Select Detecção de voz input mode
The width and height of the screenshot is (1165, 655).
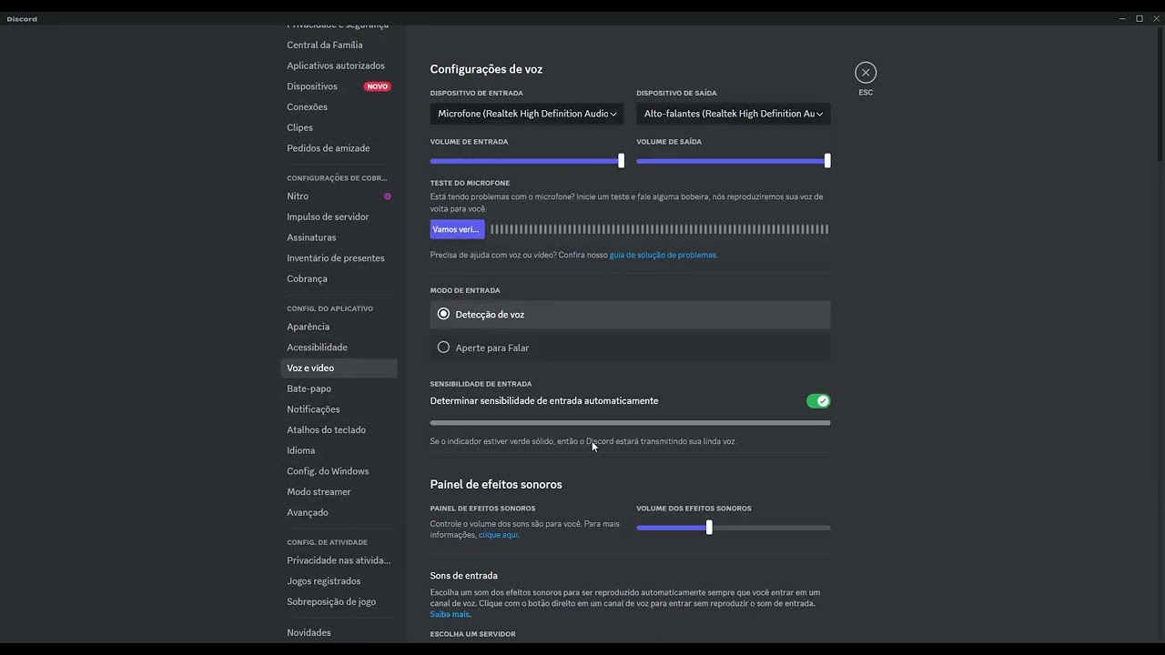coord(630,314)
